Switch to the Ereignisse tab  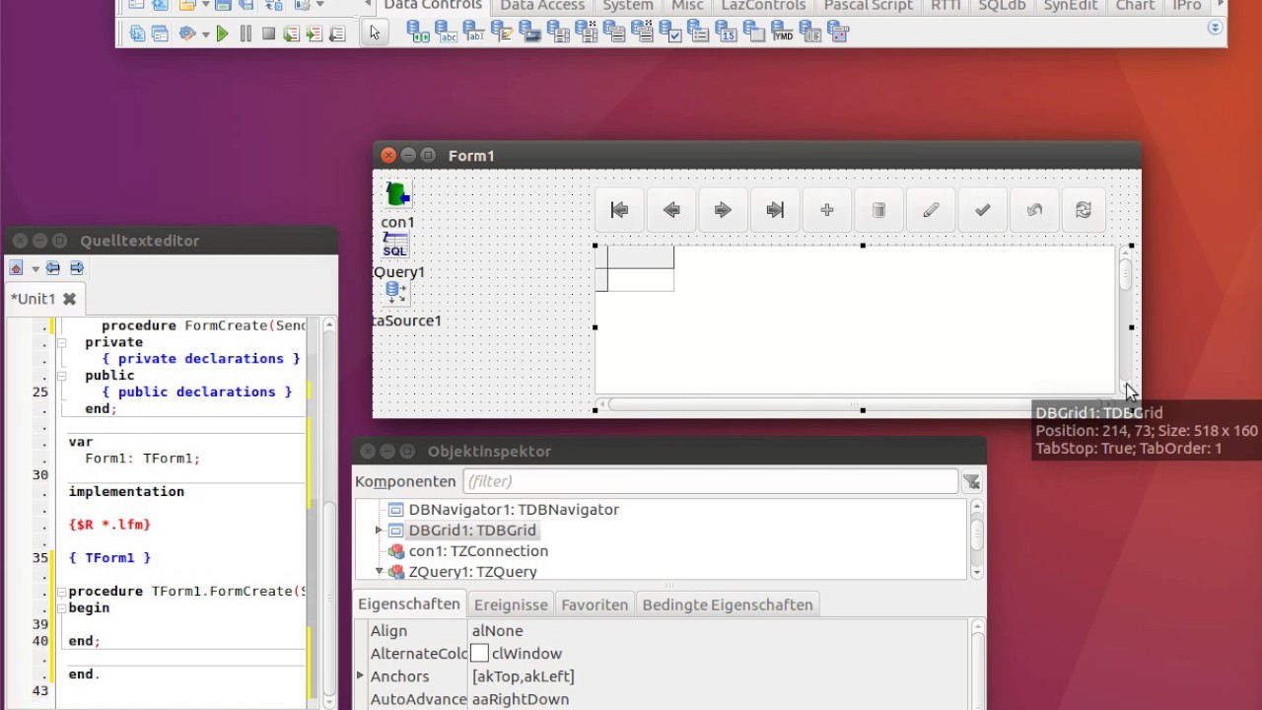point(511,604)
